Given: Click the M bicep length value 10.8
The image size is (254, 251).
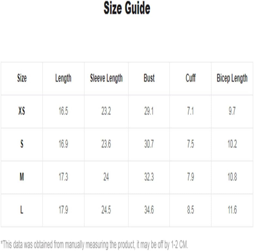Looking at the screenshot, I should (232, 177).
